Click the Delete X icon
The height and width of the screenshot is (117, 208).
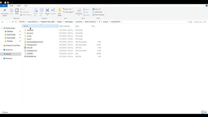(x=47, y=10)
